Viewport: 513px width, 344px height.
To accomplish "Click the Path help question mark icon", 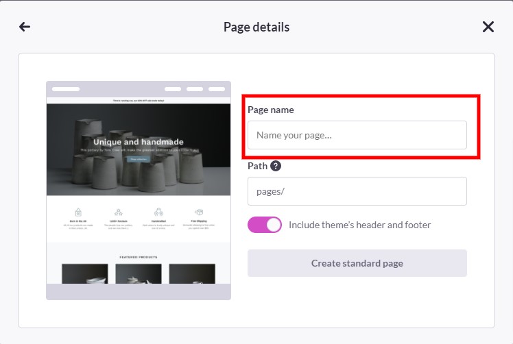I will [276, 166].
